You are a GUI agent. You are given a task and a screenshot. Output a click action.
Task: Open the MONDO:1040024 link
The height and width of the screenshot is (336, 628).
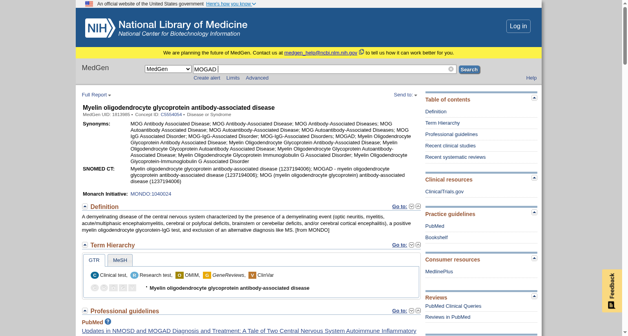click(151, 194)
